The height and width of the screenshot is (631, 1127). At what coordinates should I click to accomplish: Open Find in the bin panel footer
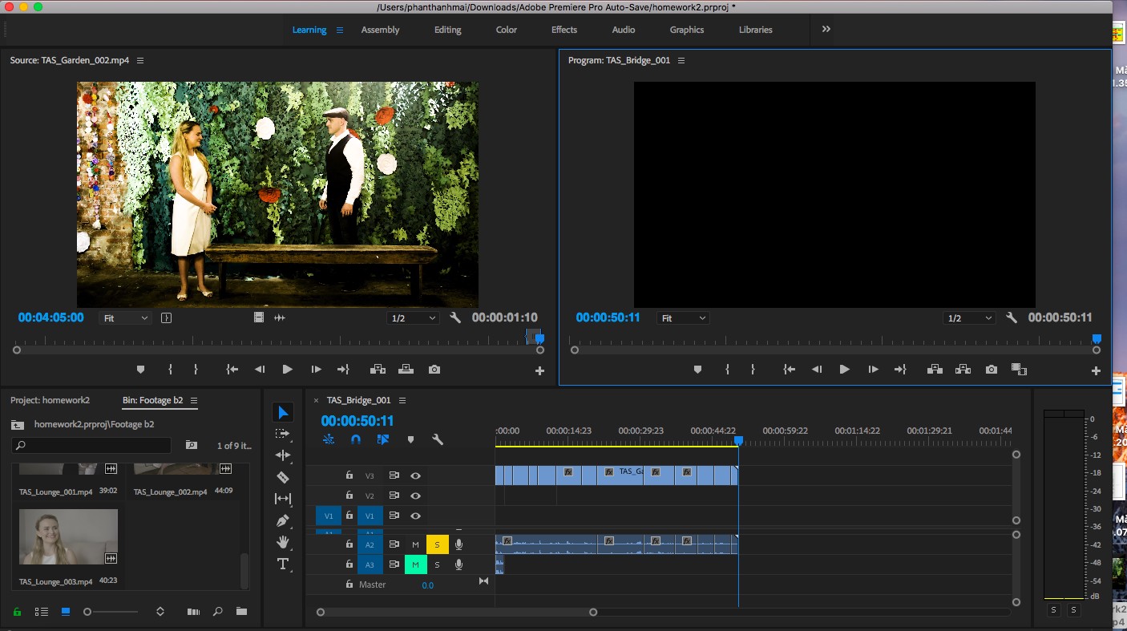coord(217,612)
